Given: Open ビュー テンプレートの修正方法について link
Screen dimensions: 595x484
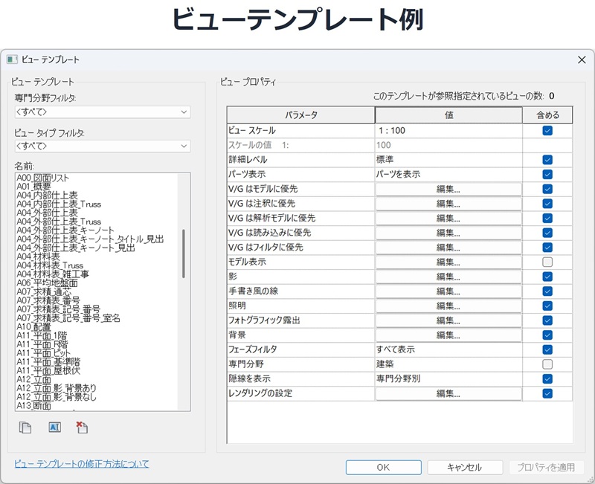Looking at the screenshot, I should coord(82,463).
